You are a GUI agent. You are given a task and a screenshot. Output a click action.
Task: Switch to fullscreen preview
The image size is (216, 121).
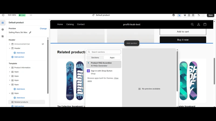tap(193, 15)
